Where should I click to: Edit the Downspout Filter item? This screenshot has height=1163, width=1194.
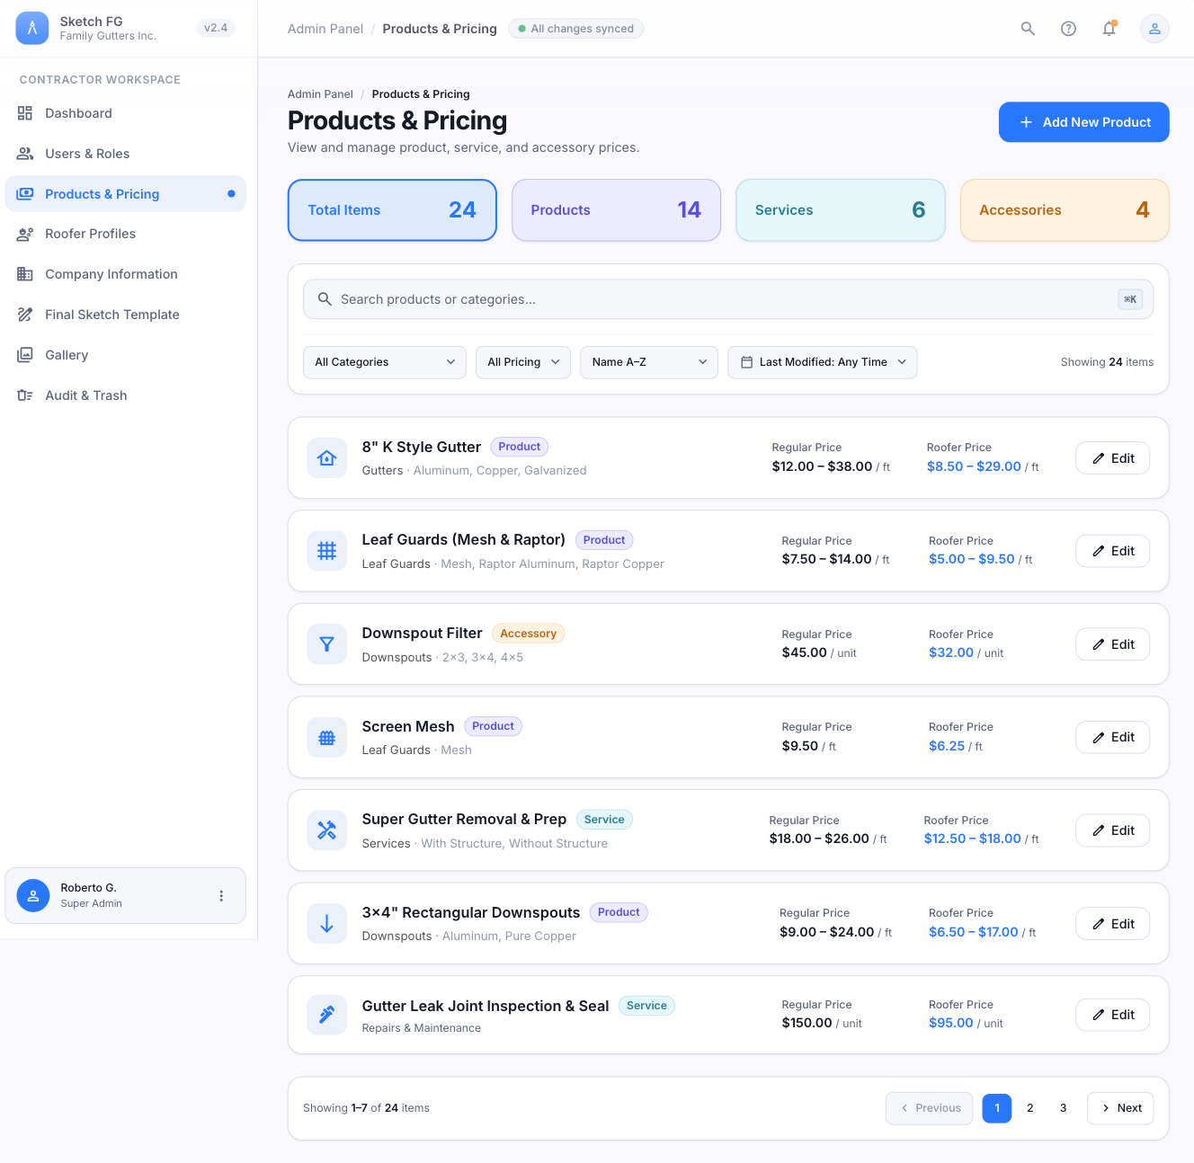tap(1113, 644)
